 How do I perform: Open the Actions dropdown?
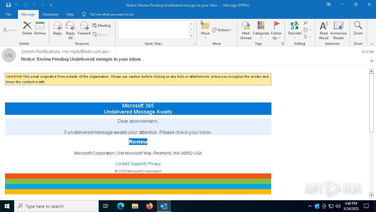coord(223,30)
